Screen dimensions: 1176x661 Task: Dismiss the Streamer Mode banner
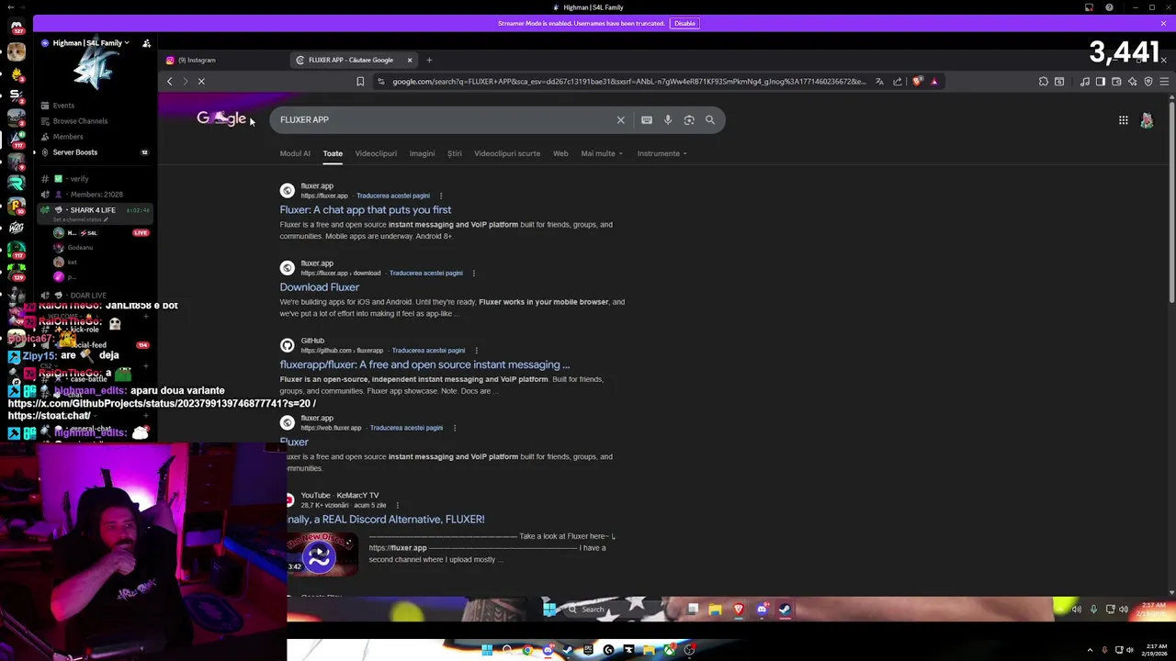point(1163,23)
